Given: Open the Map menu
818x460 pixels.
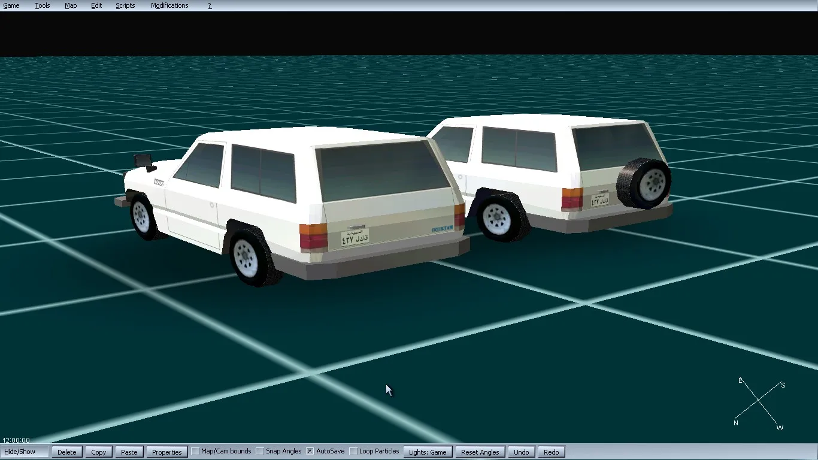Looking at the screenshot, I should [71, 5].
